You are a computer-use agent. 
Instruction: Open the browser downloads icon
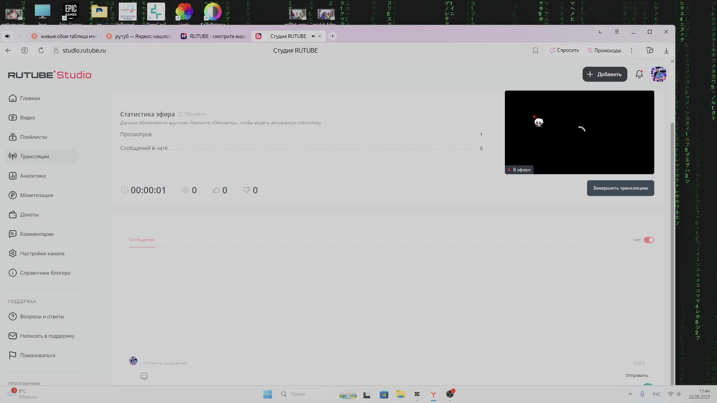click(666, 50)
